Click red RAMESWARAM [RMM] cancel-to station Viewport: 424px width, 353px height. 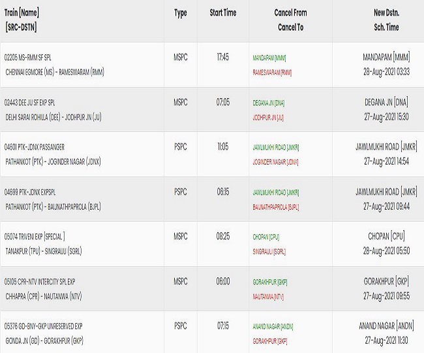pos(272,73)
